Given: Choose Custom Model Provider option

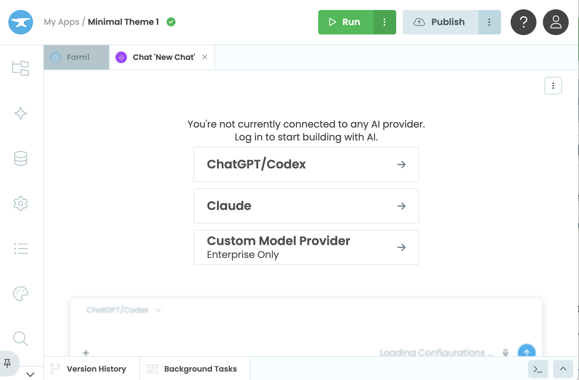Looking at the screenshot, I should coord(306,248).
